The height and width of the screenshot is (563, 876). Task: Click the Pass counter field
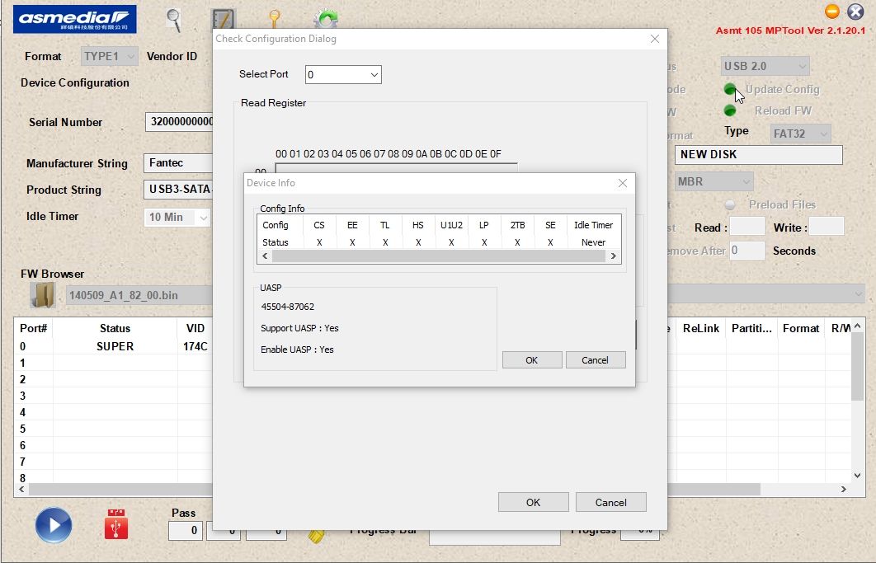(186, 531)
